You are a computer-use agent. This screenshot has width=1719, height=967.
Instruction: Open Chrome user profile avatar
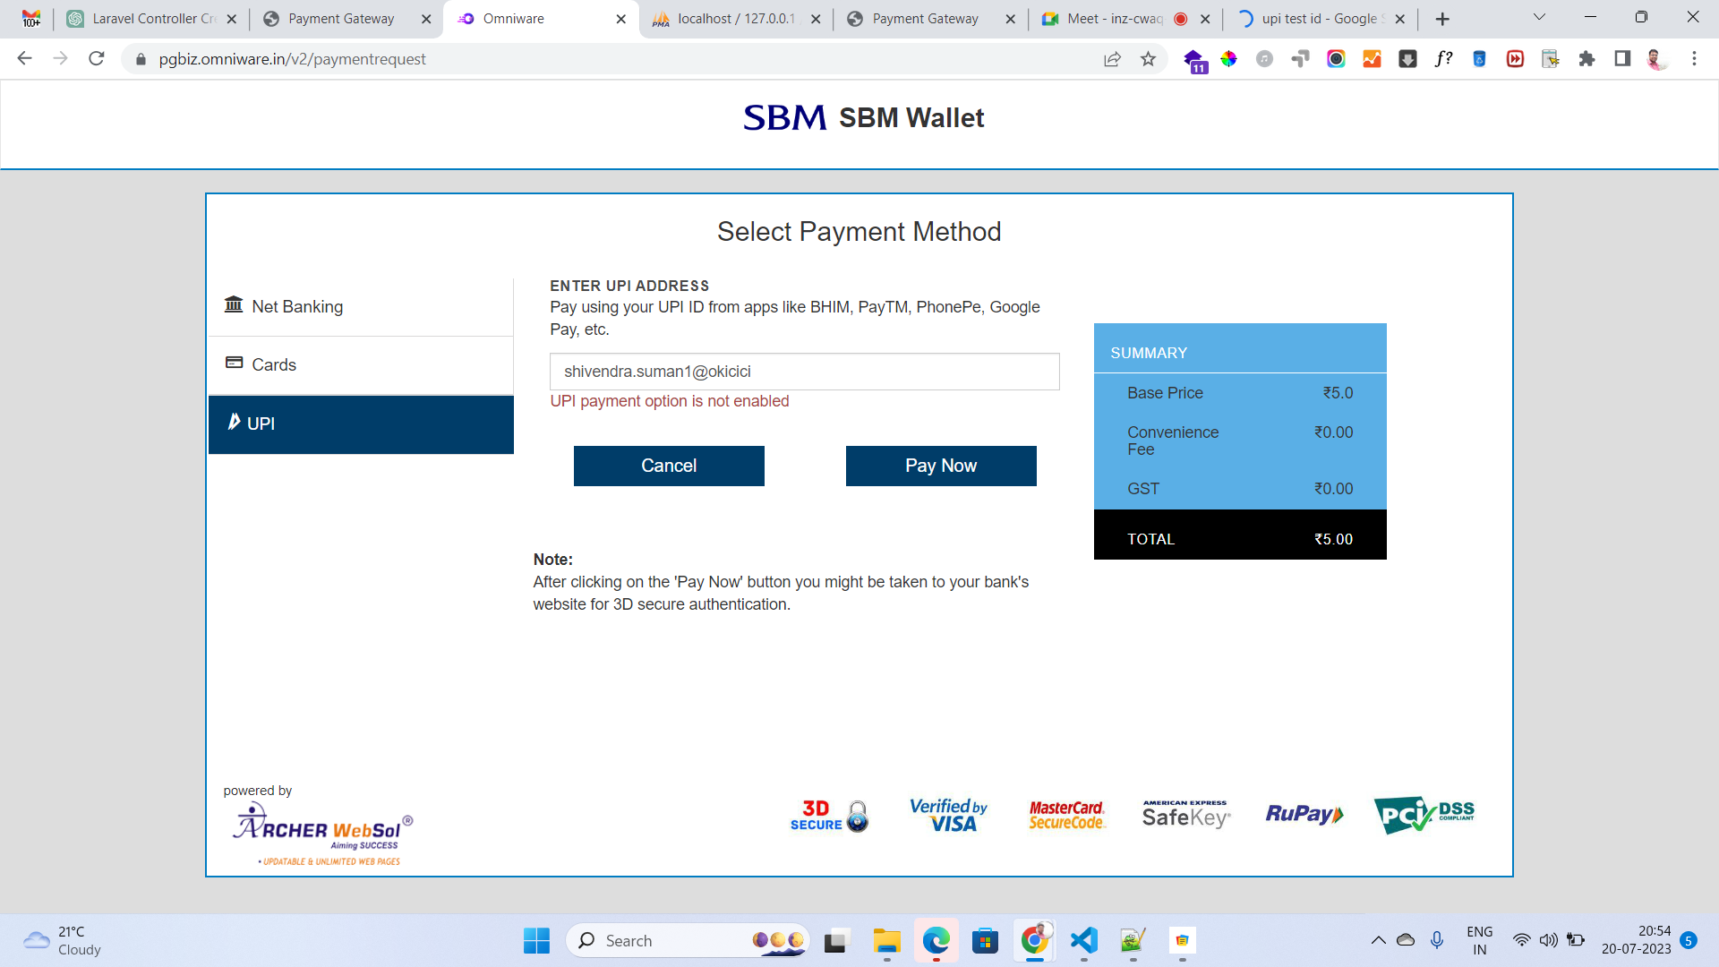coord(1657,59)
